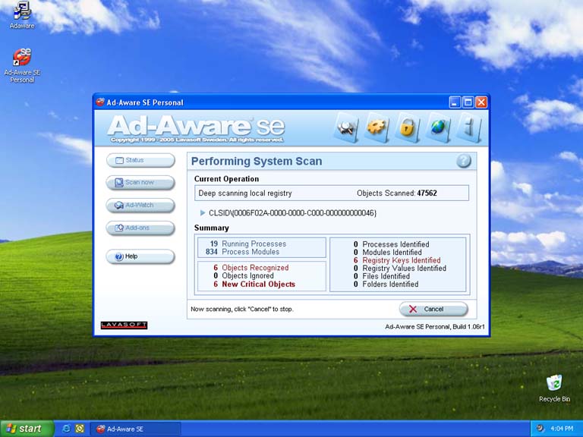Cancel the running system scan
The image size is (583, 437).
click(433, 309)
